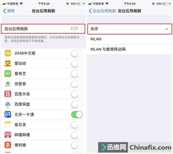Choose WLAN 与蜂窝移动网 option
173x154 pixels.
click(x=130, y=49)
